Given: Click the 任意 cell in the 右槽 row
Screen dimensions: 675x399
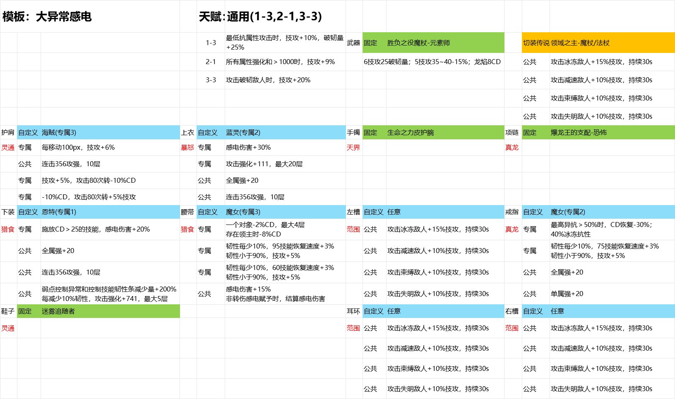Looking at the screenshot, I should [x=612, y=311].
